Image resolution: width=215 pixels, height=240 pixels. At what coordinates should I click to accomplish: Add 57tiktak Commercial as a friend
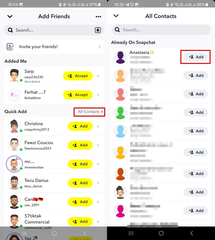80,221
